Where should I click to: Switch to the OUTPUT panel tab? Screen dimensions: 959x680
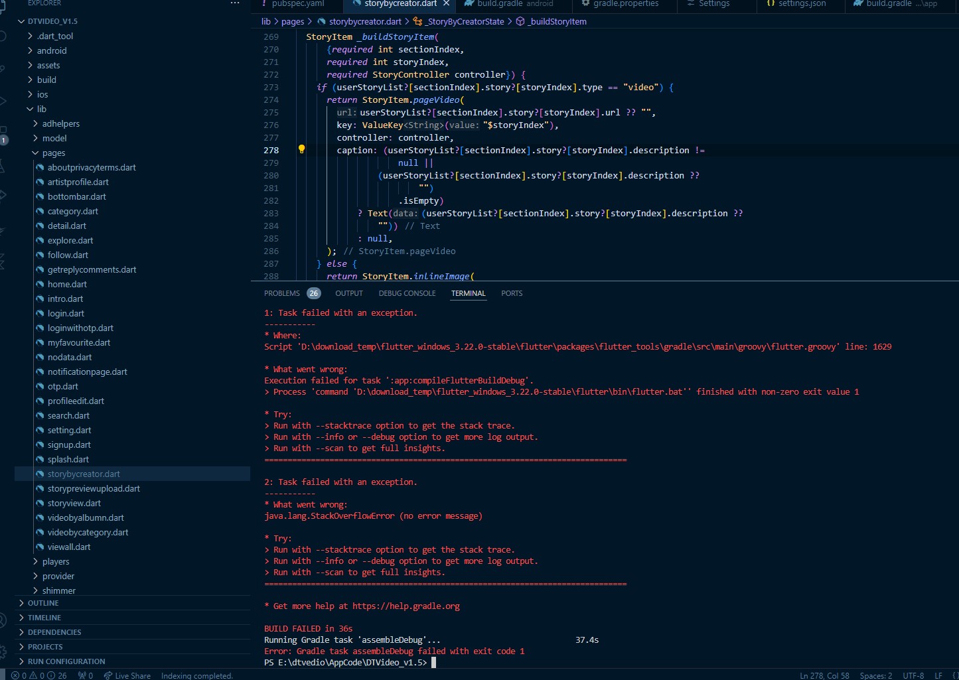click(349, 293)
